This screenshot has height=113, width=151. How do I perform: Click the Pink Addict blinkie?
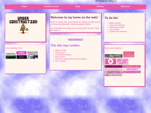132,69
